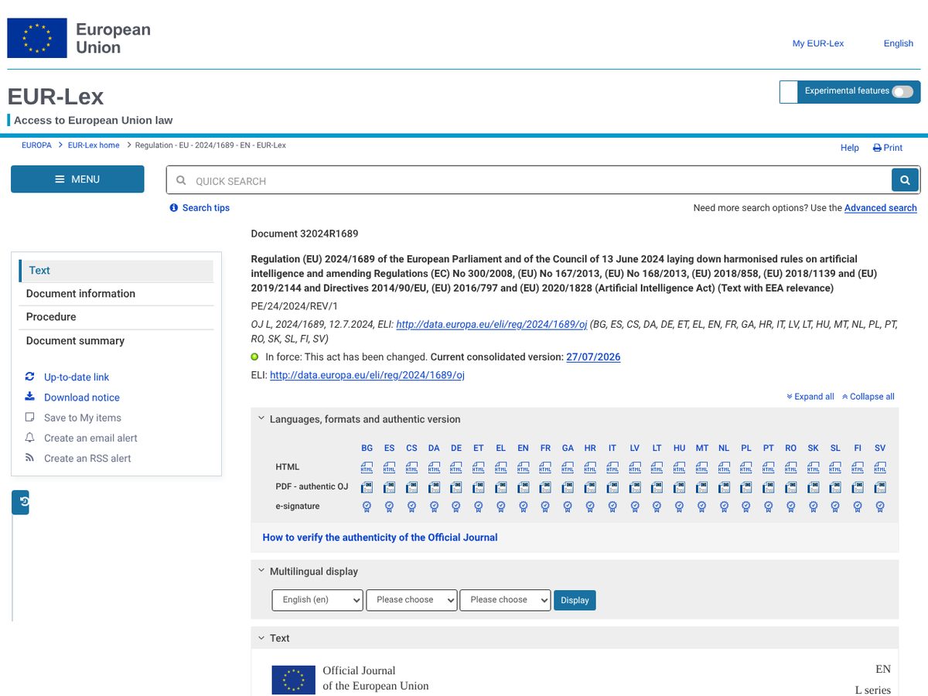
Task: Click the Display button
Action: [x=575, y=600]
